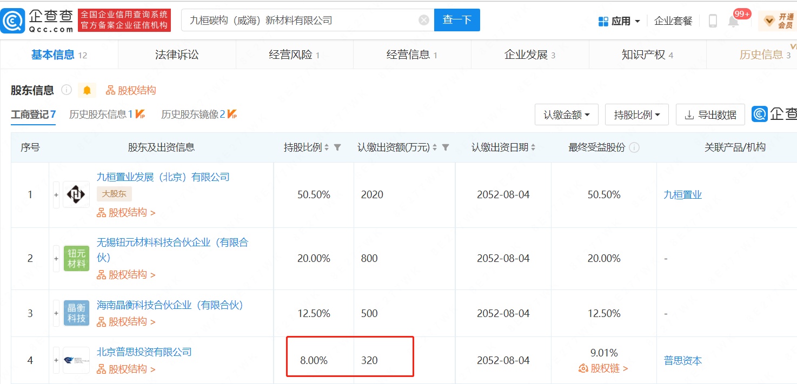797x384 pixels.
Task: Open the 认缴金额 dropdown filter
Action: tap(566, 114)
